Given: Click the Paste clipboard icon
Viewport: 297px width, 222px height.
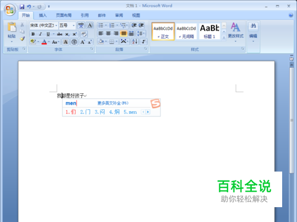Looking at the screenshot, I should [12, 27].
